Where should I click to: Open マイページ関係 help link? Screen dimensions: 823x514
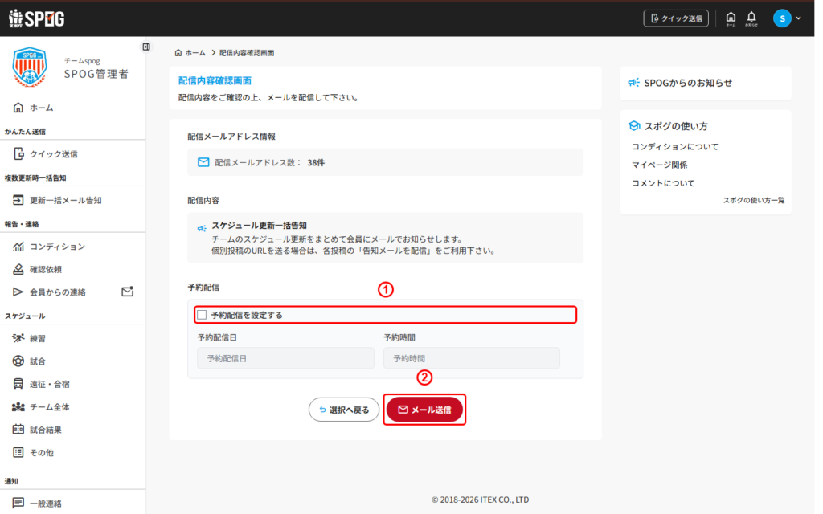tap(659, 165)
